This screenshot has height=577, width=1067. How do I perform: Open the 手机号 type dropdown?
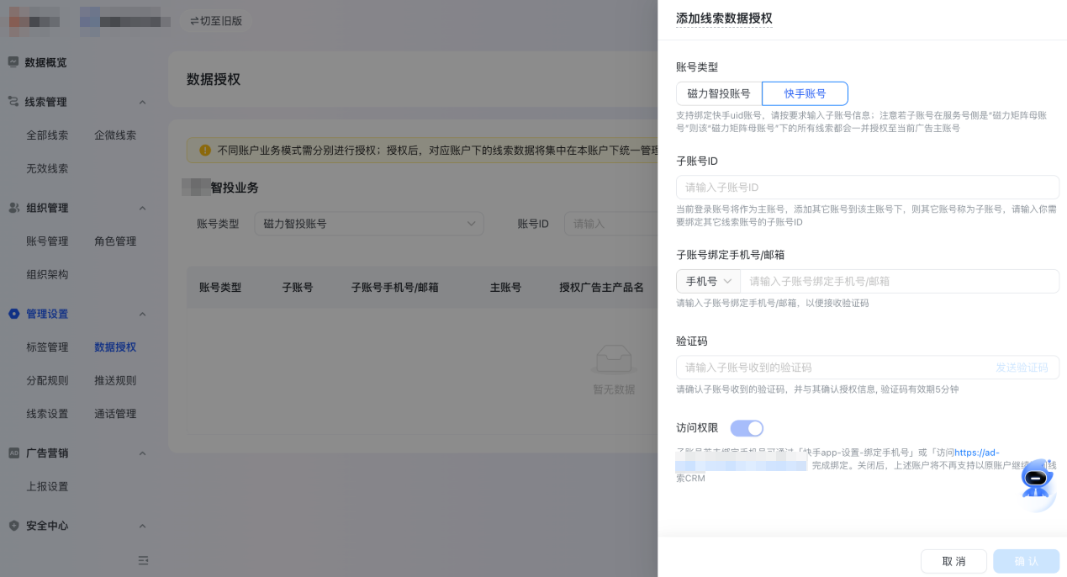click(708, 281)
